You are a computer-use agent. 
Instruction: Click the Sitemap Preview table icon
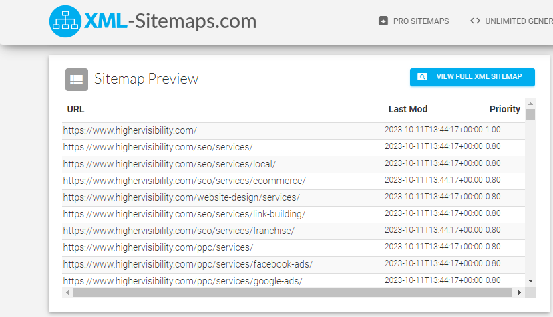77,80
